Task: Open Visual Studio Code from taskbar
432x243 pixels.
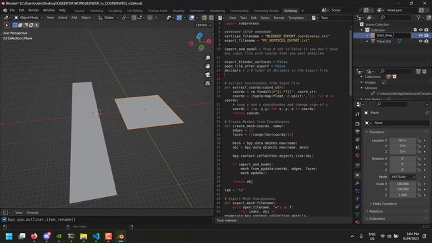Action: coord(96,236)
